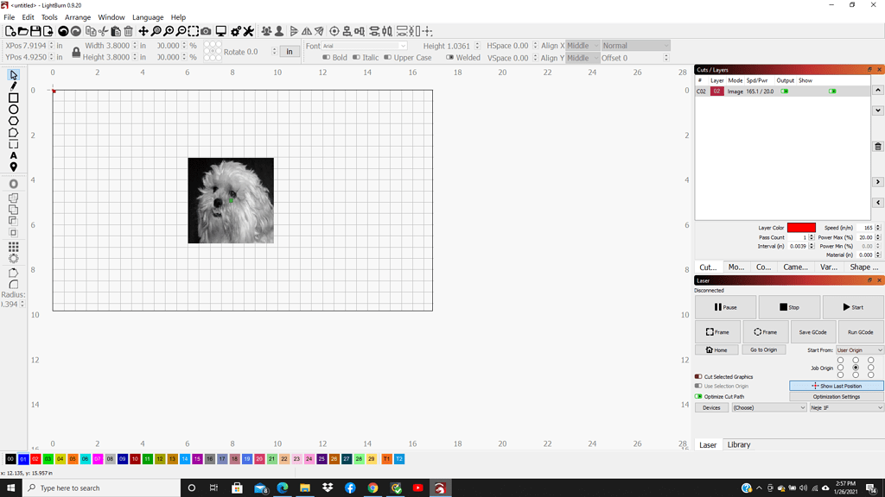Enable Cut Selected Graphics
885x497 pixels.
coord(698,376)
